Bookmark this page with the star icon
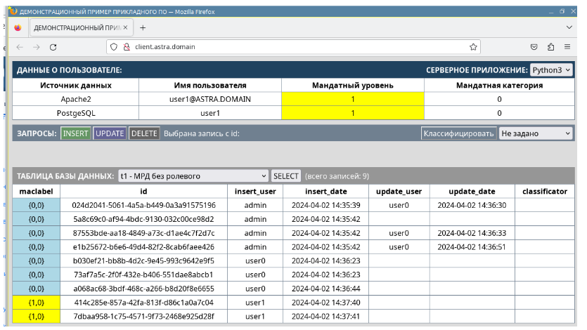The width and height of the screenshot is (587, 330). [474, 47]
